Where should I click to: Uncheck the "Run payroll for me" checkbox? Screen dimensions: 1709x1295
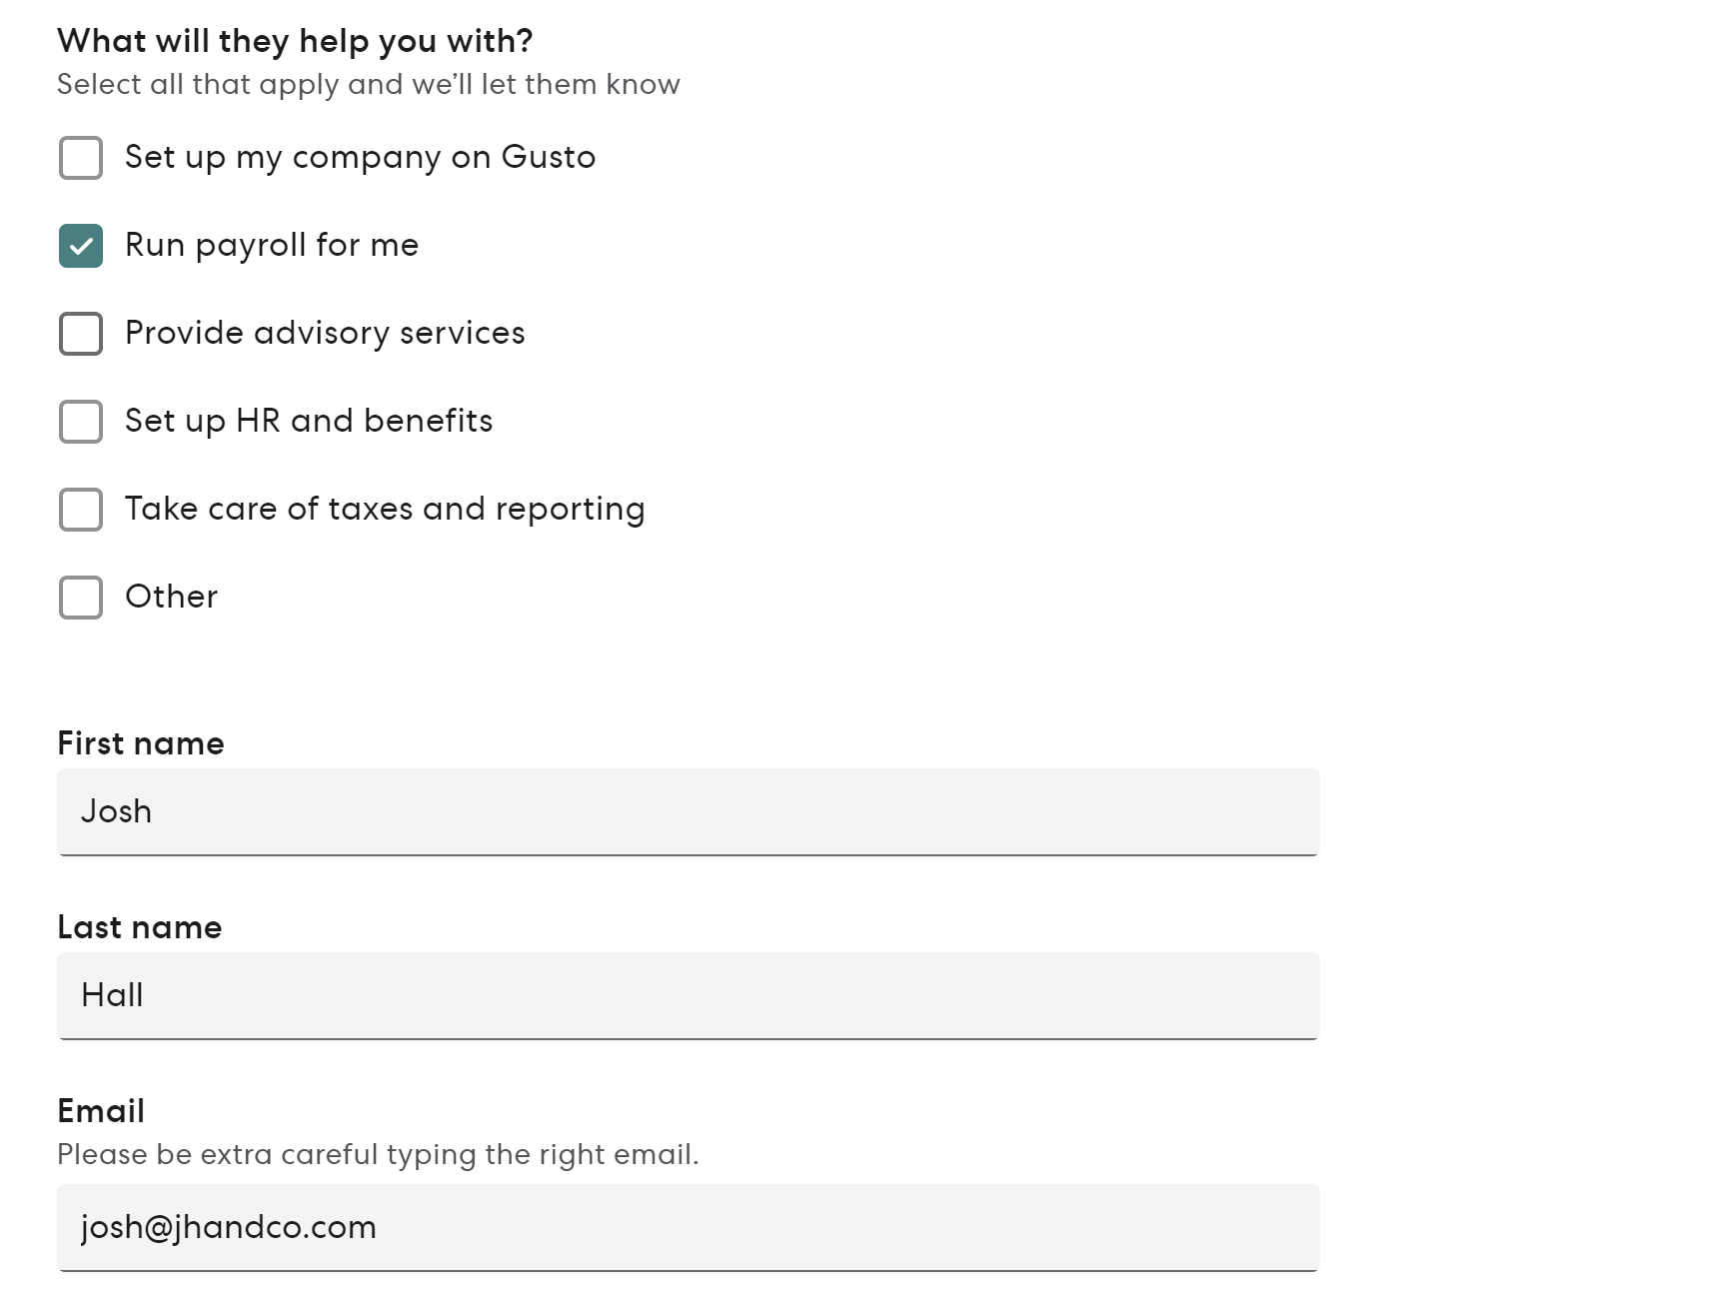[80, 246]
